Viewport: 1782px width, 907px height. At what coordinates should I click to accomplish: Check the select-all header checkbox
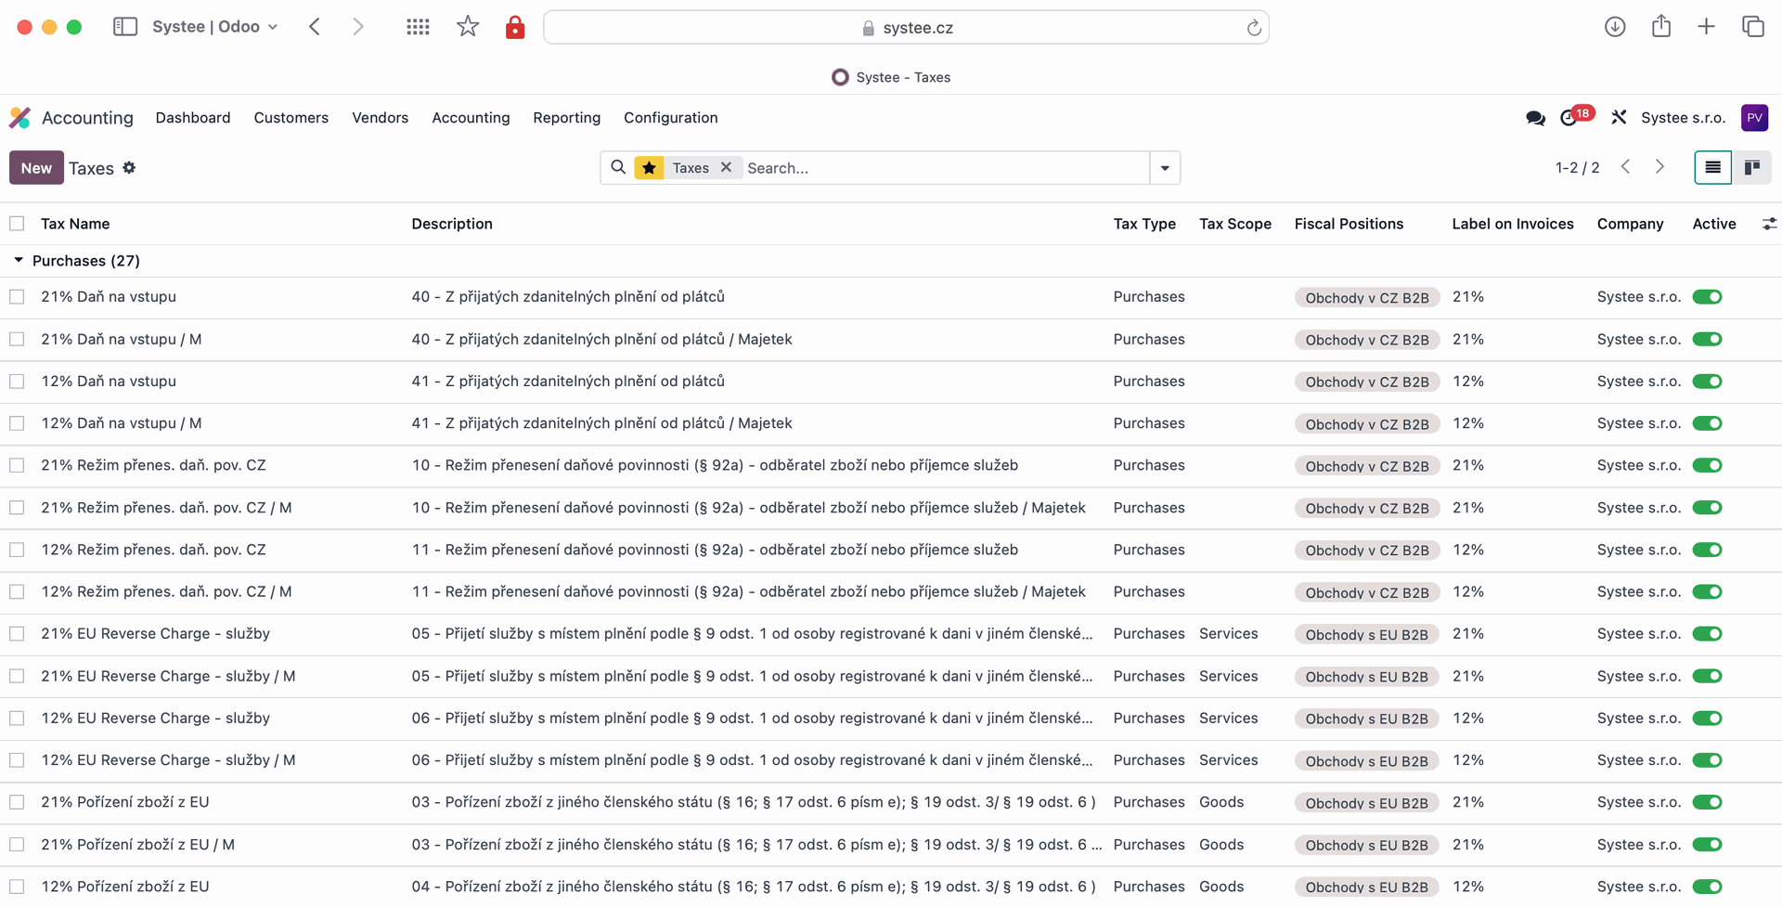pyautogui.click(x=17, y=224)
